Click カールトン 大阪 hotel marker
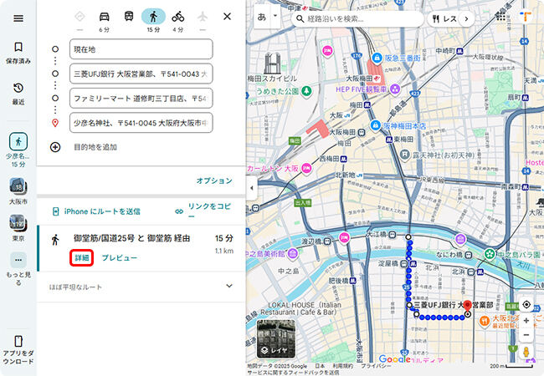Viewport: 544px width, 376px height. pos(306,168)
